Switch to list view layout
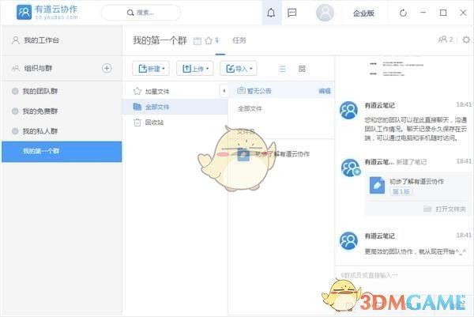The height and width of the screenshot is (317, 474). click(x=282, y=69)
